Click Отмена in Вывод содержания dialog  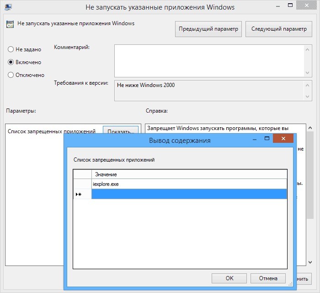[268, 278]
